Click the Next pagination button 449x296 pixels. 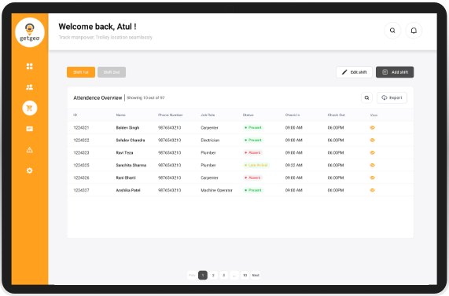(x=256, y=275)
